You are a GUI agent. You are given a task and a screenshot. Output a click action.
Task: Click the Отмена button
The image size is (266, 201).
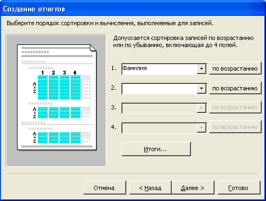[x=105, y=187]
